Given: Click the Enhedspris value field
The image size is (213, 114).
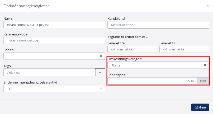Looking at the screenshot, I should tap(152, 81).
